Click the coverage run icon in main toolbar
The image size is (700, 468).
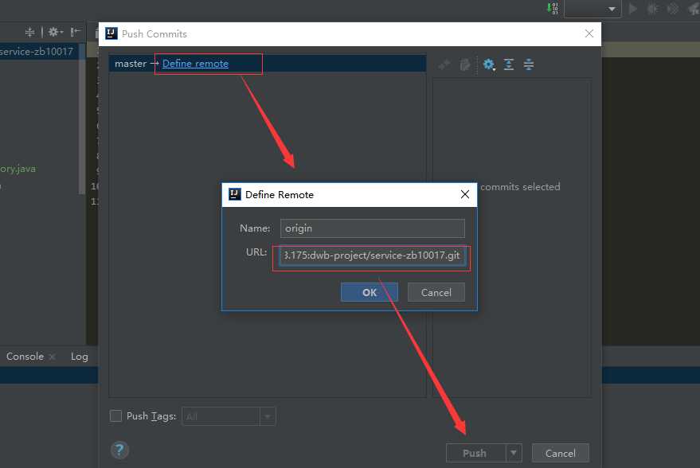[x=673, y=9]
